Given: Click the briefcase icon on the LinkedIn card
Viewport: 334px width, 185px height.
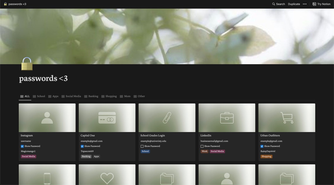Looking at the screenshot, I should [x=227, y=117].
